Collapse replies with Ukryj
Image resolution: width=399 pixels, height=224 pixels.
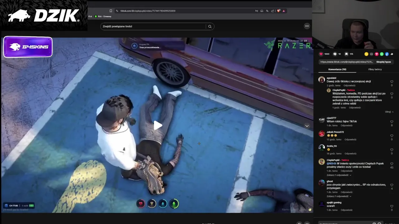click(389, 112)
